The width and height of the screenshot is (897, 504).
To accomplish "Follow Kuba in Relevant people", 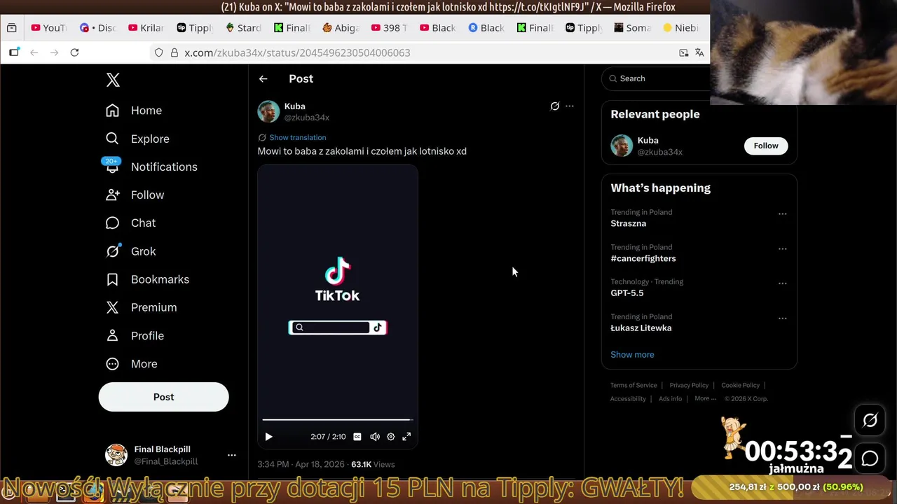I will point(766,146).
